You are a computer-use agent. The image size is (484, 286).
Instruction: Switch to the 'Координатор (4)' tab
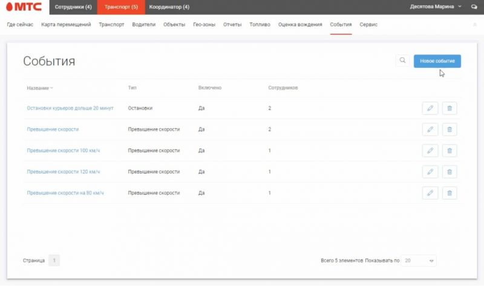(169, 7)
